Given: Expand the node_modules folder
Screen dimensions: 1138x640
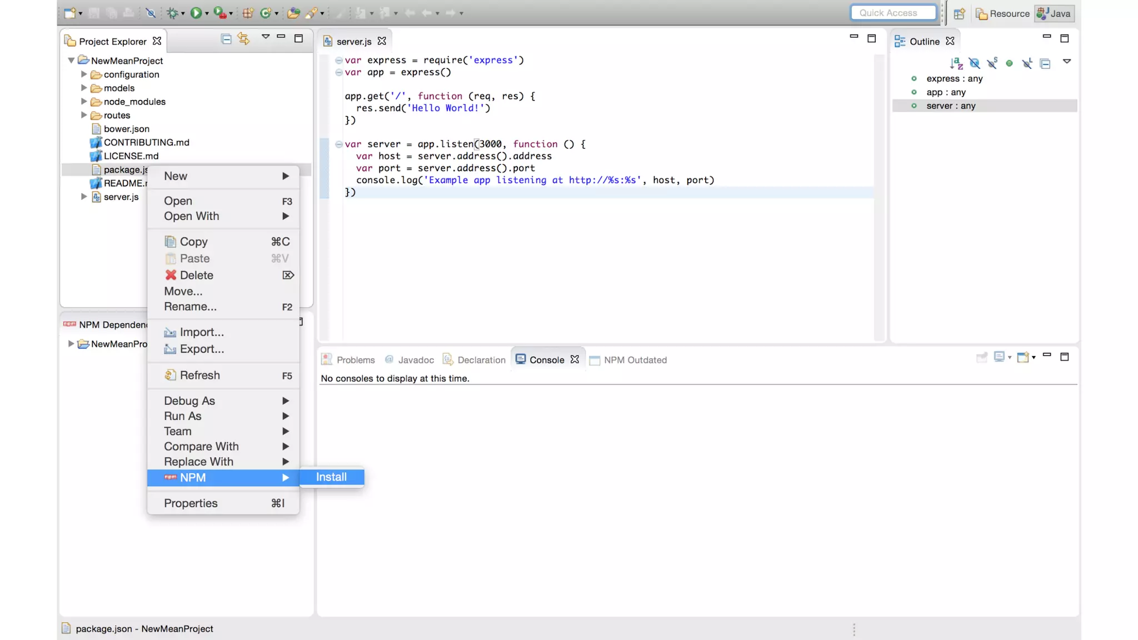Looking at the screenshot, I should 84,102.
